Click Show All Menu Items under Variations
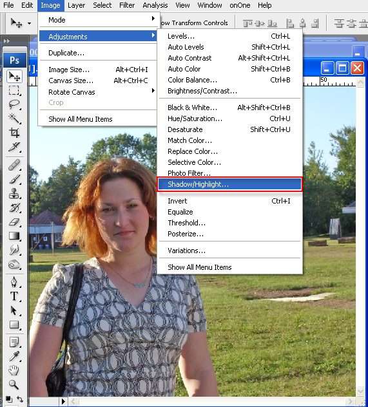The width and height of the screenshot is (368, 407). 199,267
